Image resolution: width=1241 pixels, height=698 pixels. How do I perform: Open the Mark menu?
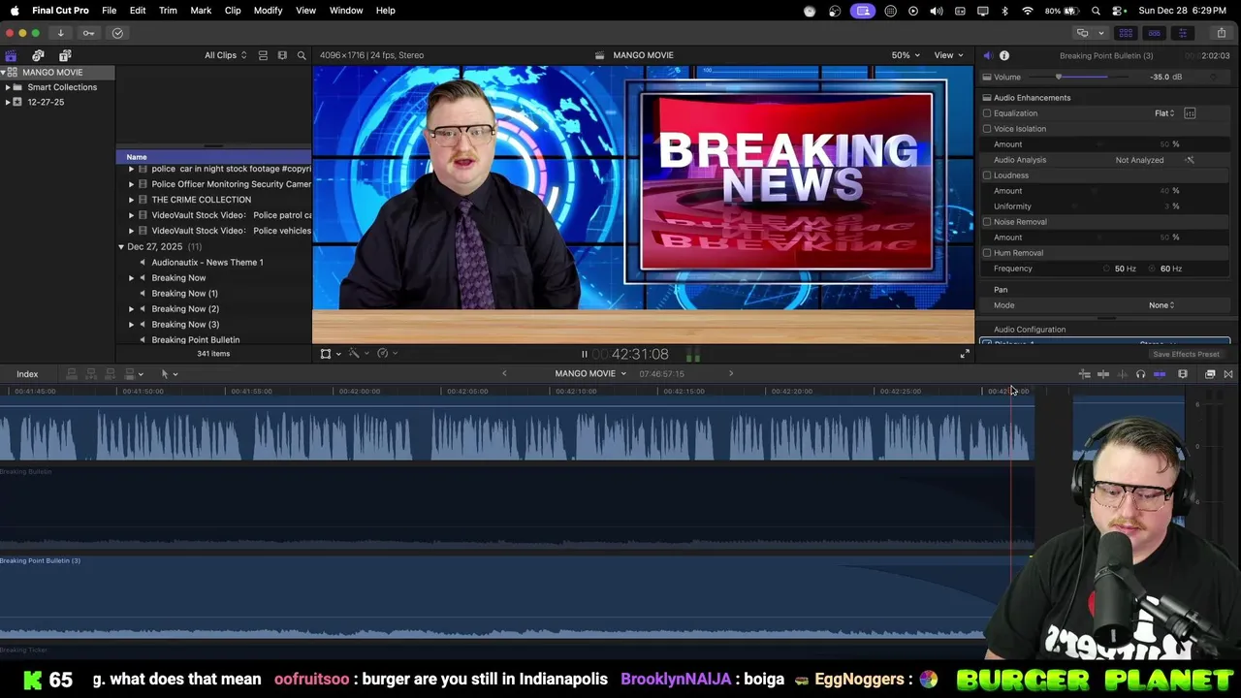coord(201,11)
